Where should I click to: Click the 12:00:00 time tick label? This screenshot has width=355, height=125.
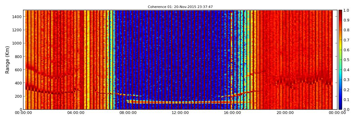pyautogui.click(x=180, y=113)
